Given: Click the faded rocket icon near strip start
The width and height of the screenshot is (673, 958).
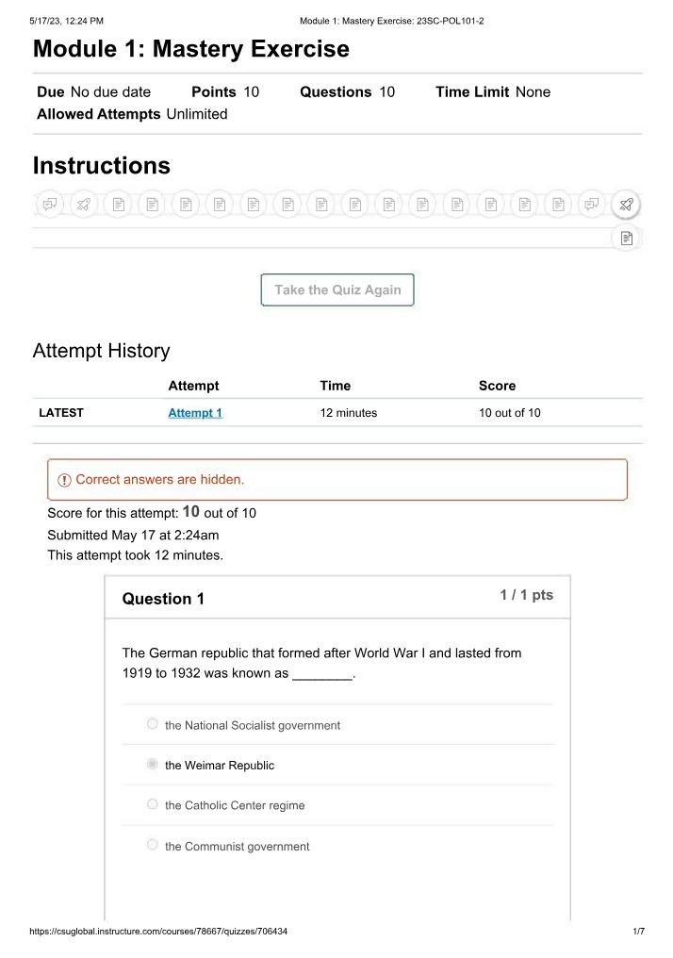Looking at the screenshot, I should click(84, 204).
